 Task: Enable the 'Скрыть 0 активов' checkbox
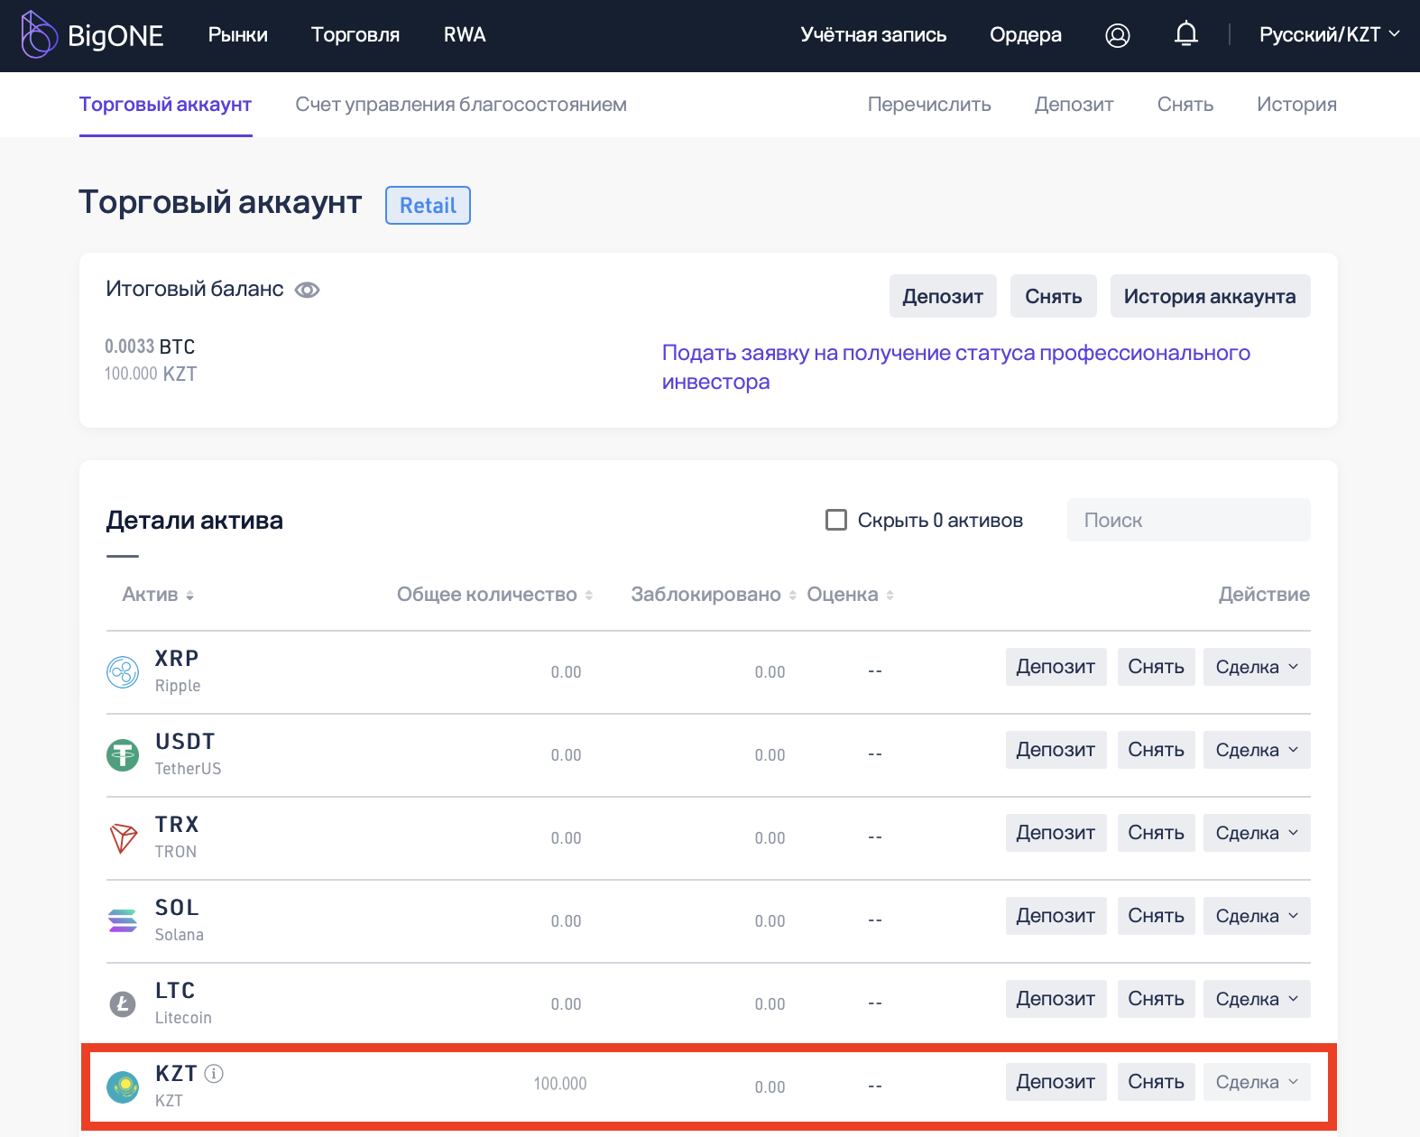tap(836, 520)
